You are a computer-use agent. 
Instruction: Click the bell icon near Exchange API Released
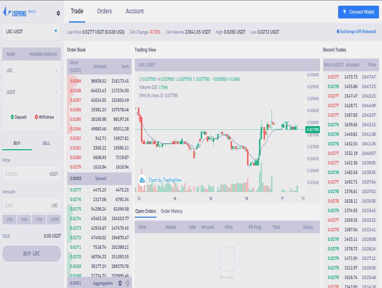click(337, 32)
